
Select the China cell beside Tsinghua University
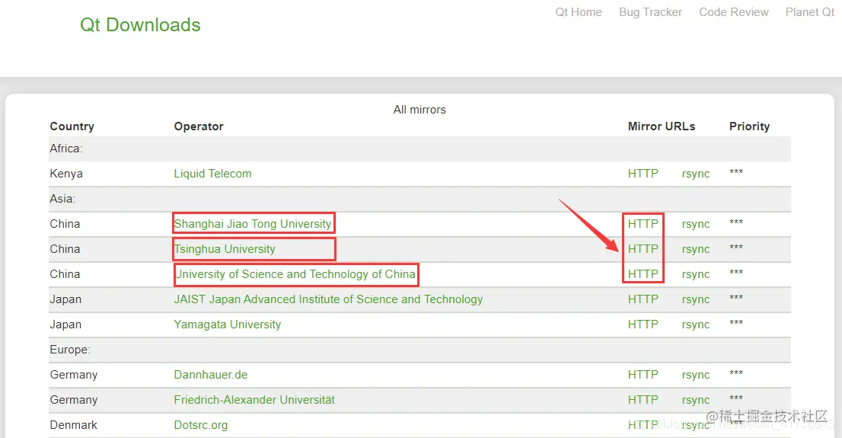pos(65,249)
